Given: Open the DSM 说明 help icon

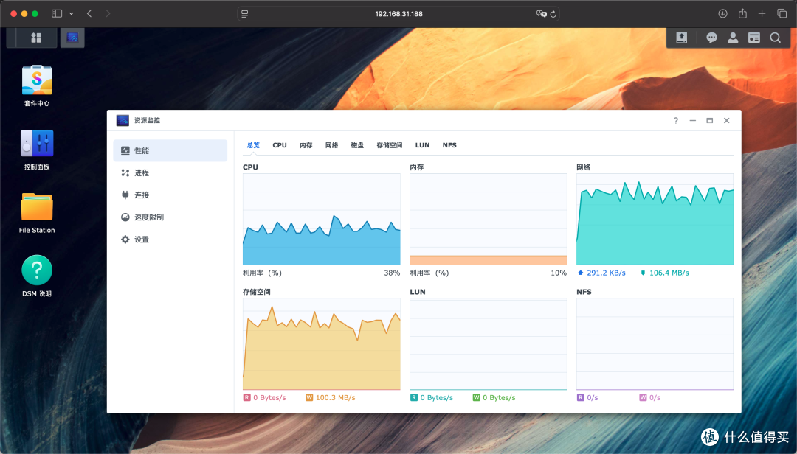Looking at the screenshot, I should [37, 270].
